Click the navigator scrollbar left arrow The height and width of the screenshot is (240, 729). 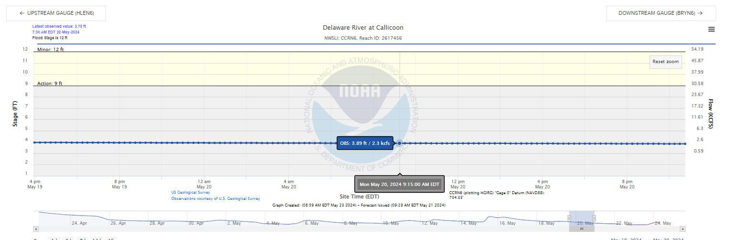pos(36,229)
